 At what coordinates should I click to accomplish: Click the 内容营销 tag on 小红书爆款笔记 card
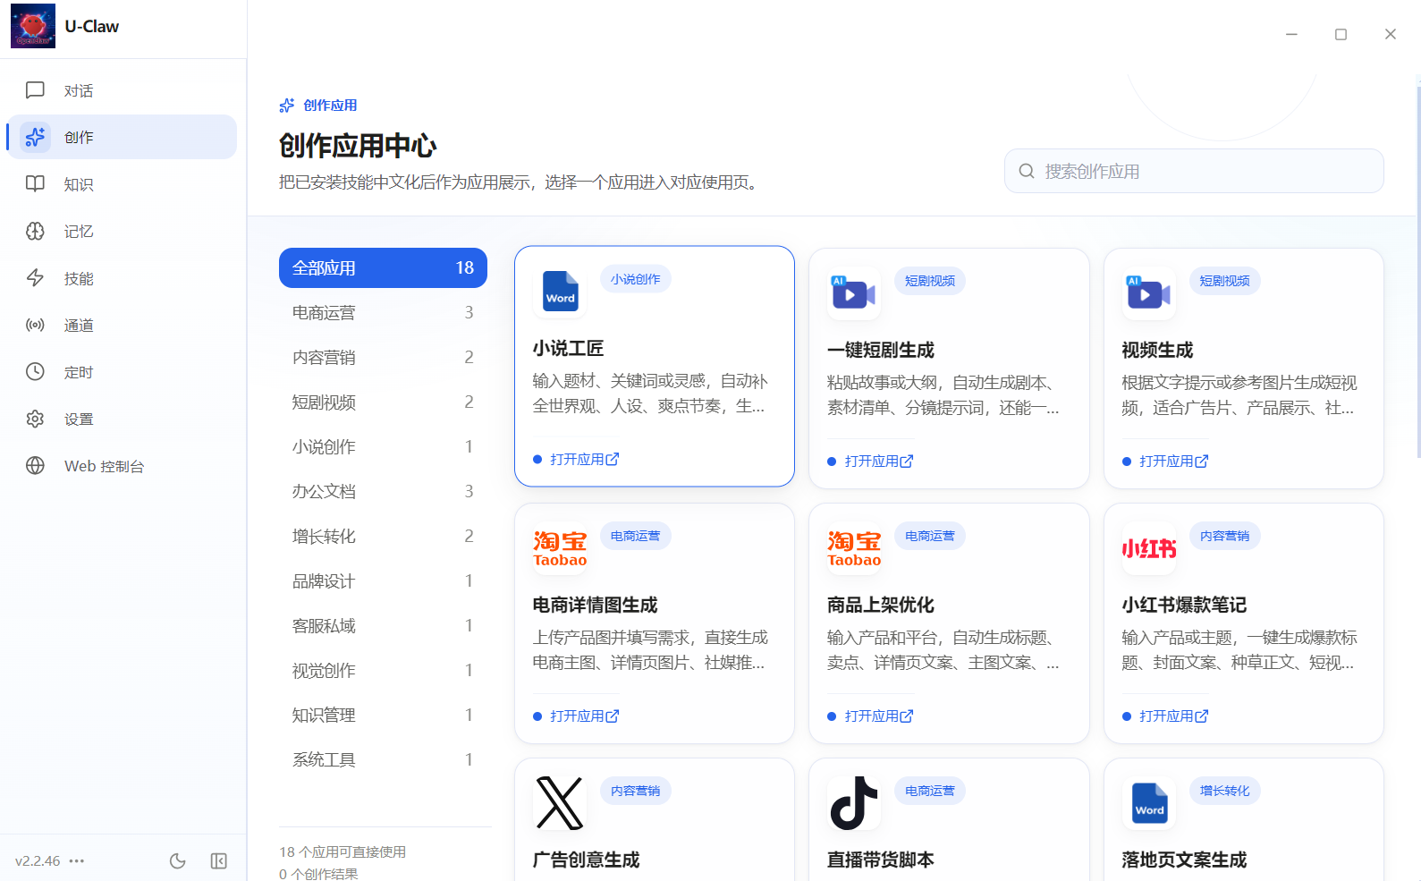coord(1224,536)
